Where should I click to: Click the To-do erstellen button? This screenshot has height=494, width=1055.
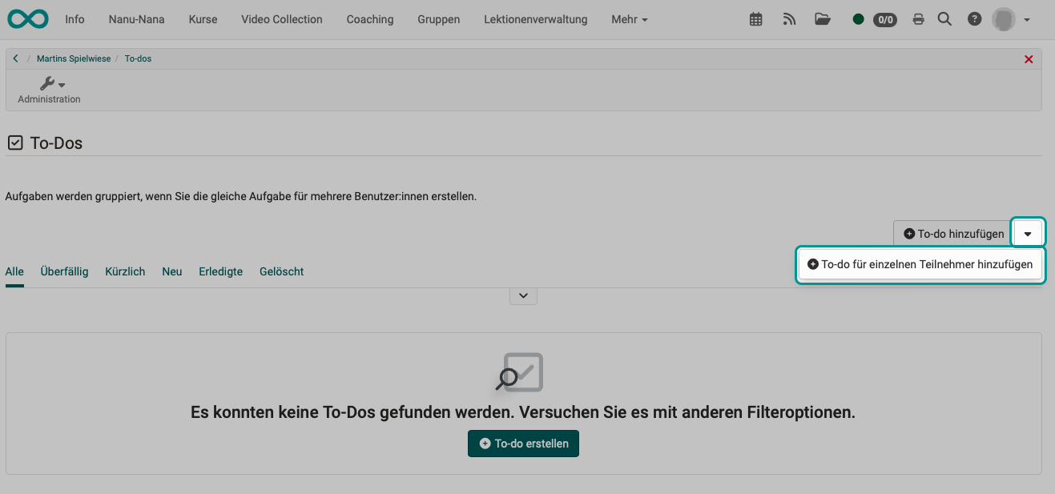[x=523, y=444]
